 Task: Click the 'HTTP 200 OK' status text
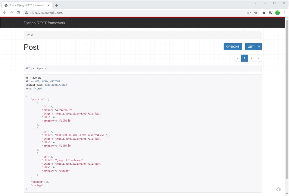pos(33,78)
